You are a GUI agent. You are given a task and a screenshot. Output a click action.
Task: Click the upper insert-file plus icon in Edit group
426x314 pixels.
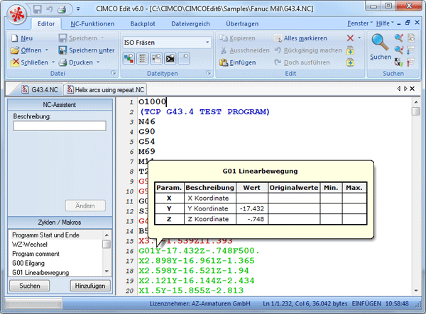[350, 50]
